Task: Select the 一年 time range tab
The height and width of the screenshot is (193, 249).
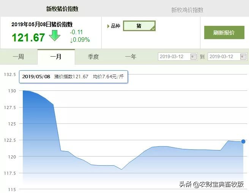Action: (131, 57)
